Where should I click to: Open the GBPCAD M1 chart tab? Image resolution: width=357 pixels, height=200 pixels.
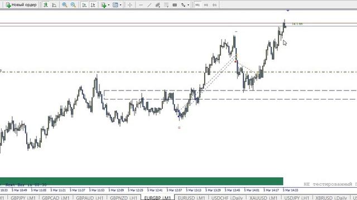(x=56, y=198)
